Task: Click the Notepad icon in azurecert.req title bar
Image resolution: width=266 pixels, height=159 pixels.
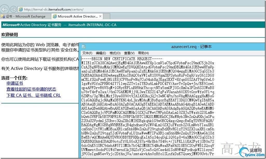Action: (x=83, y=46)
